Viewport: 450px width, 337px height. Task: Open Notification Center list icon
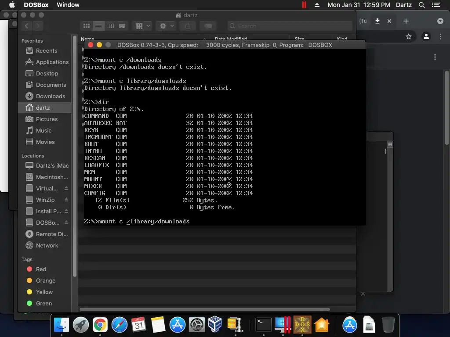click(436, 5)
